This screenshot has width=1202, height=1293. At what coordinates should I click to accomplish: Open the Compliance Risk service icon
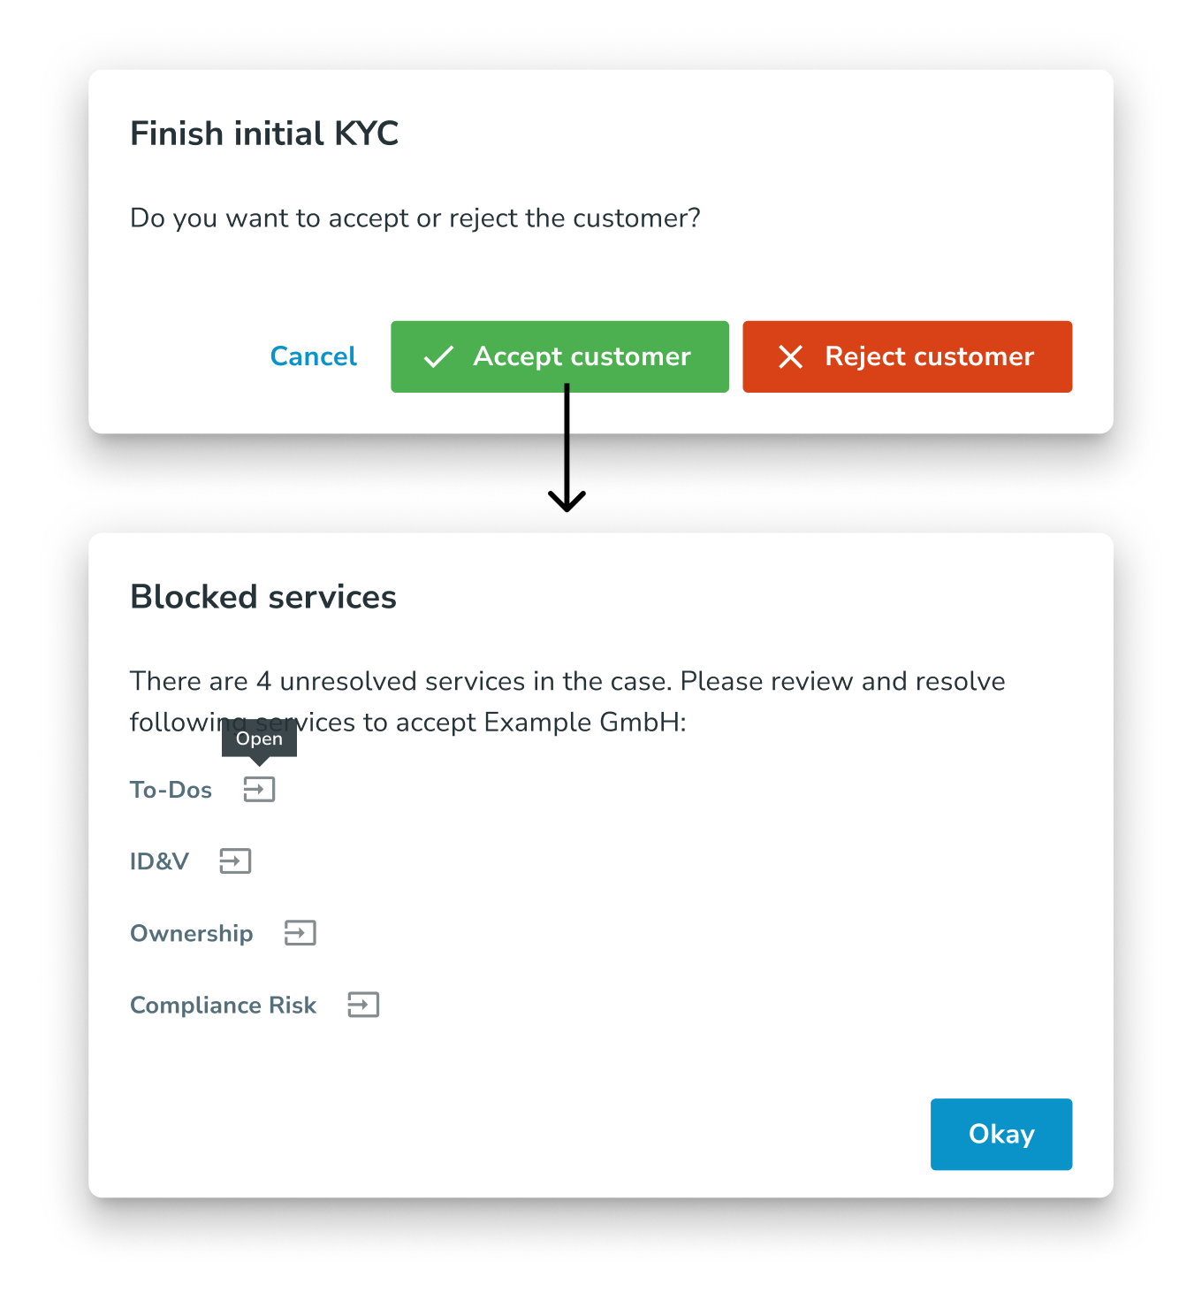363,1005
